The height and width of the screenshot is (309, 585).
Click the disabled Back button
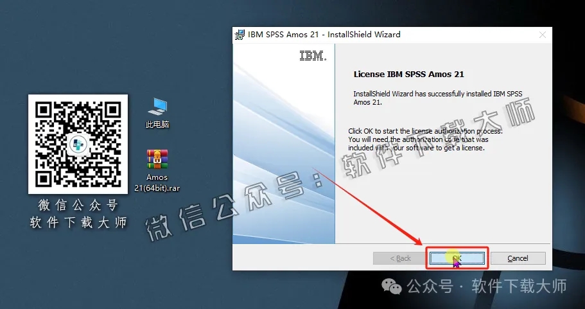pyautogui.click(x=400, y=258)
